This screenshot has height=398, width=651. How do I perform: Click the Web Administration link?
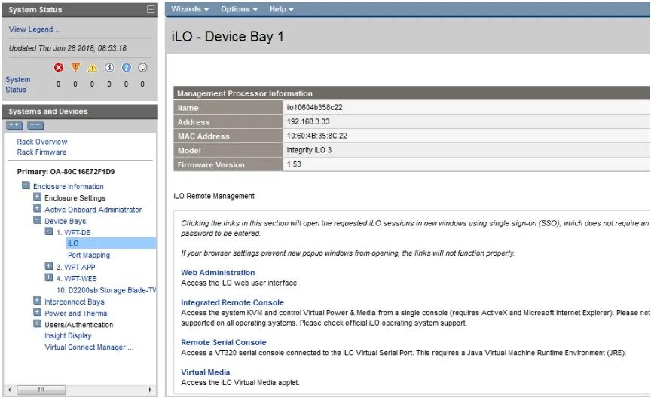[x=218, y=273]
